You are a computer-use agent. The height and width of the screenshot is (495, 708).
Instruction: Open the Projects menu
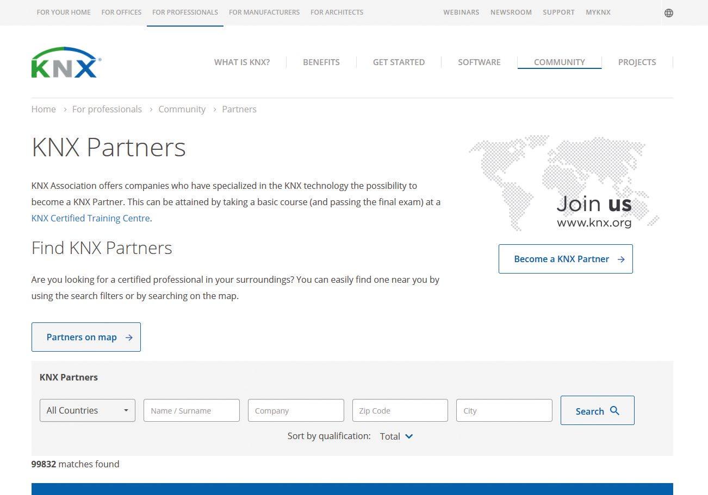(x=637, y=62)
